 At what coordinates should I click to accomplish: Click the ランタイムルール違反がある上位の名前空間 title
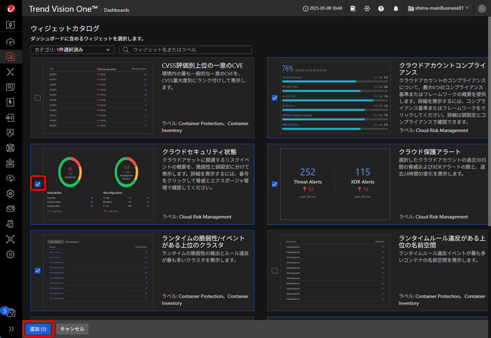442,242
